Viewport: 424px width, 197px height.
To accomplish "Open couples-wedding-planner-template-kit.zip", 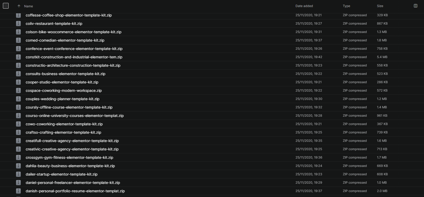I will coord(63,99).
